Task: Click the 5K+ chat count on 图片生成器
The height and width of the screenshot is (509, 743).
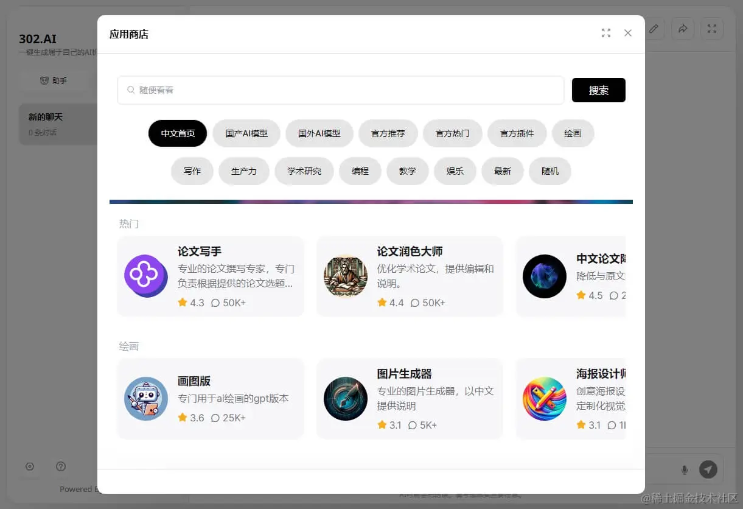Action: tap(422, 425)
